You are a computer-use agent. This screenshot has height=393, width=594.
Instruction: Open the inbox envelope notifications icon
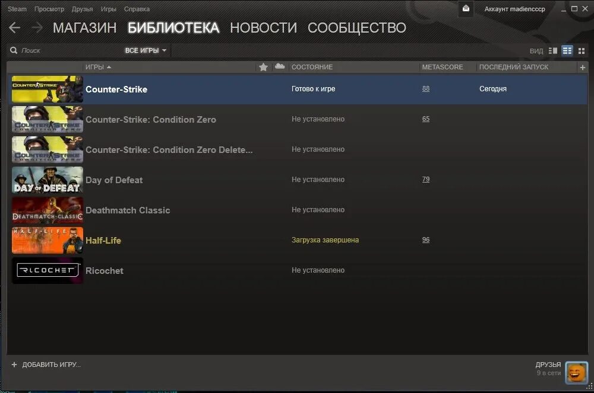point(466,9)
